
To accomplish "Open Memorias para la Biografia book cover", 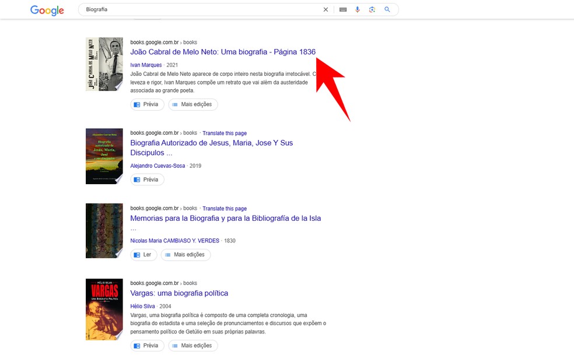I will (x=104, y=231).
